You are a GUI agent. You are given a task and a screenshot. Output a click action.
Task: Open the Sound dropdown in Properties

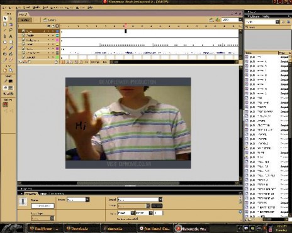pos(160,200)
